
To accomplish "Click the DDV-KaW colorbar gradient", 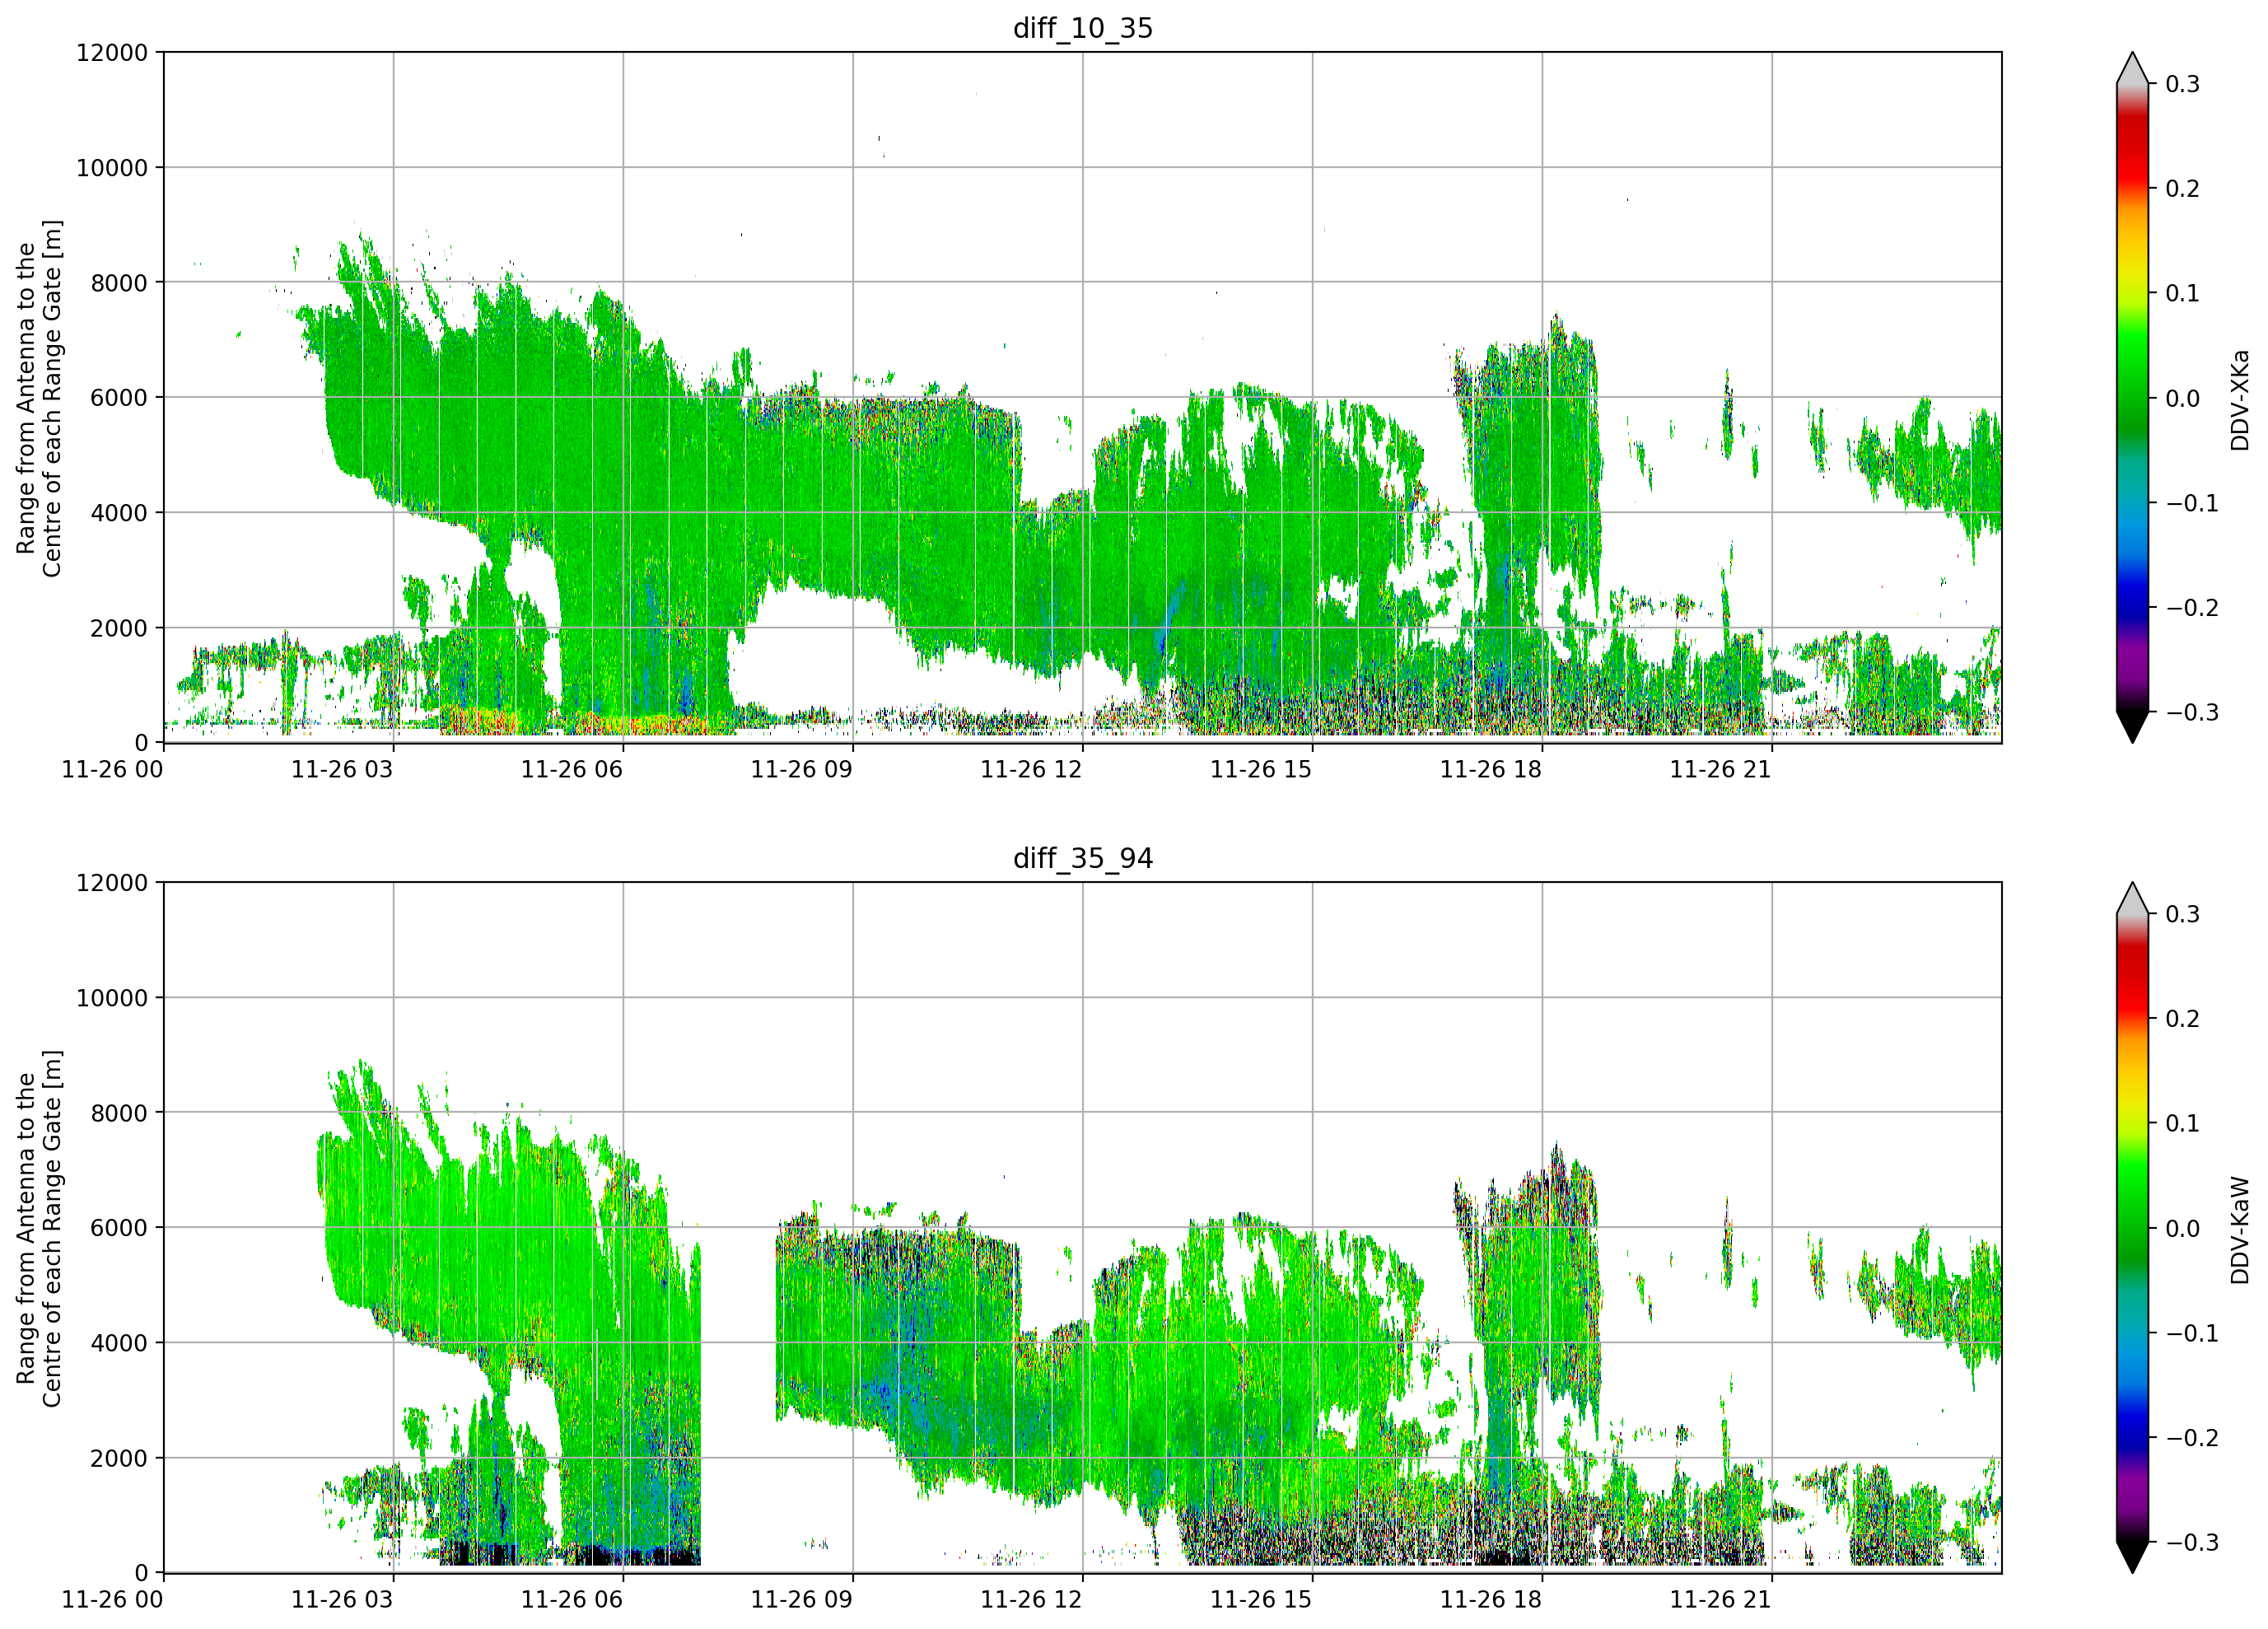I will pyautogui.click(x=2132, y=1228).
